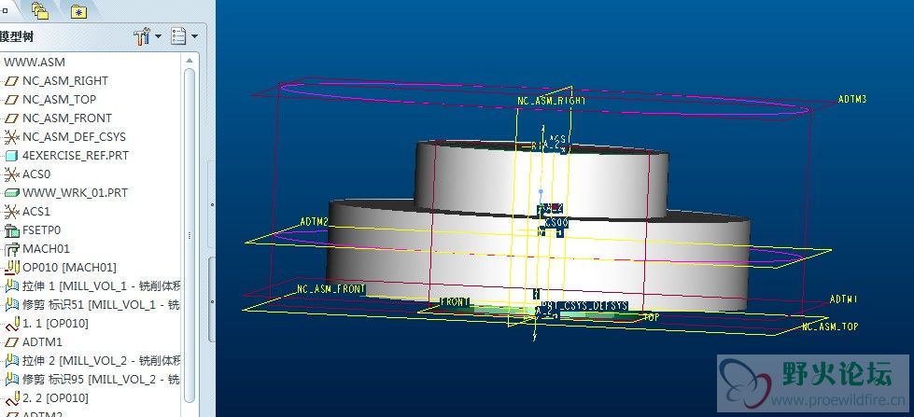
Task: Click the ACS0 coordinate system icon
Action: (x=11, y=174)
